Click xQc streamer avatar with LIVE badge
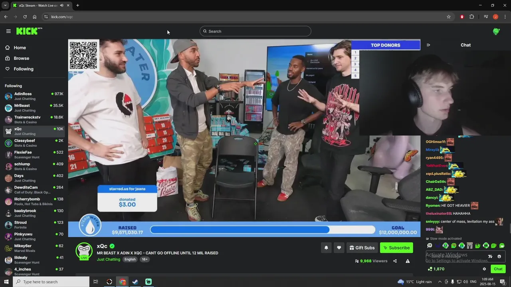Screen dimensions: 511x287 coord(84,252)
